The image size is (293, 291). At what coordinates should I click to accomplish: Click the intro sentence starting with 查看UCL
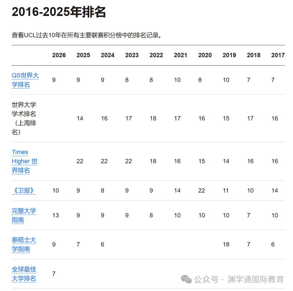88,35
